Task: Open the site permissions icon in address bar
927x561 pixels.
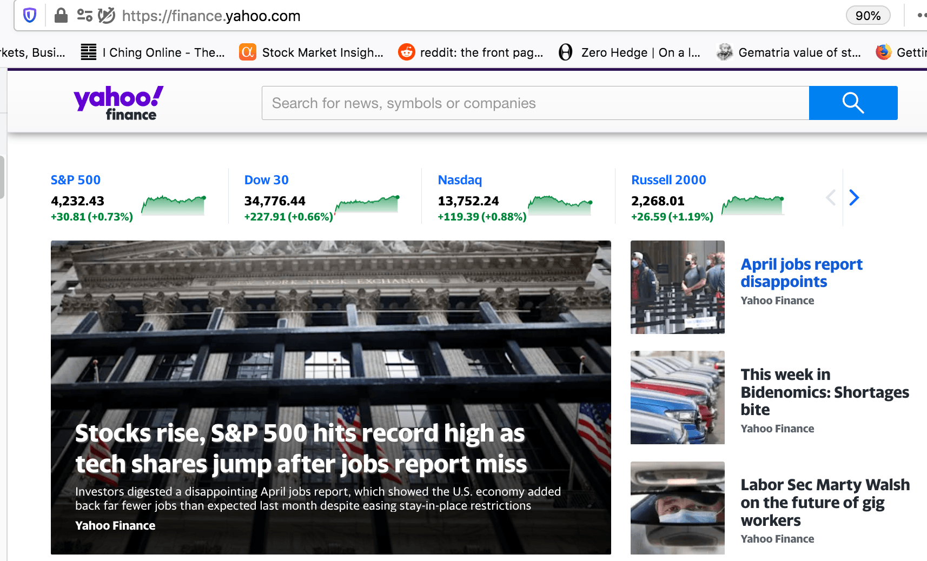Action: 84,16
